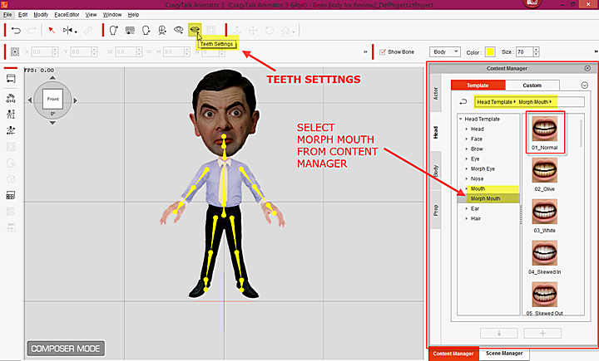The height and width of the screenshot is (361, 599).
Task: Toggle the Show Bone checkbox
Action: [383, 51]
